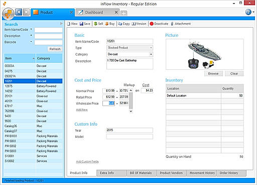
Task: Click the Item Name/Code search field
Action: (x=48, y=30)
